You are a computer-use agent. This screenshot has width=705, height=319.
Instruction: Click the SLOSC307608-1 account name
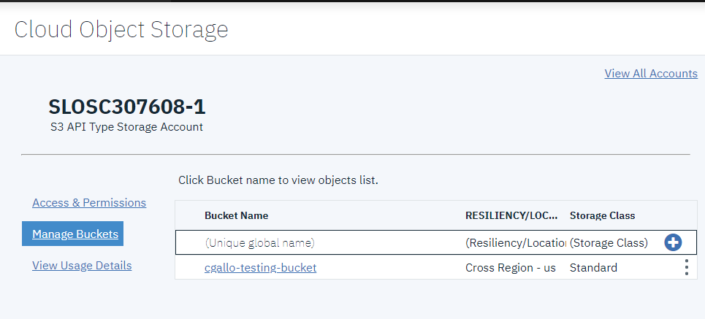pyautogui.click(x=127, y=107)
